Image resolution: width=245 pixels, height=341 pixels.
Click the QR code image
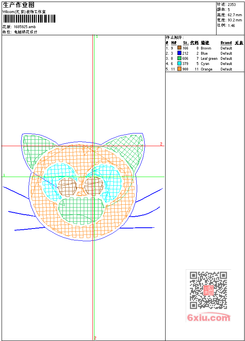coord(208,290)
